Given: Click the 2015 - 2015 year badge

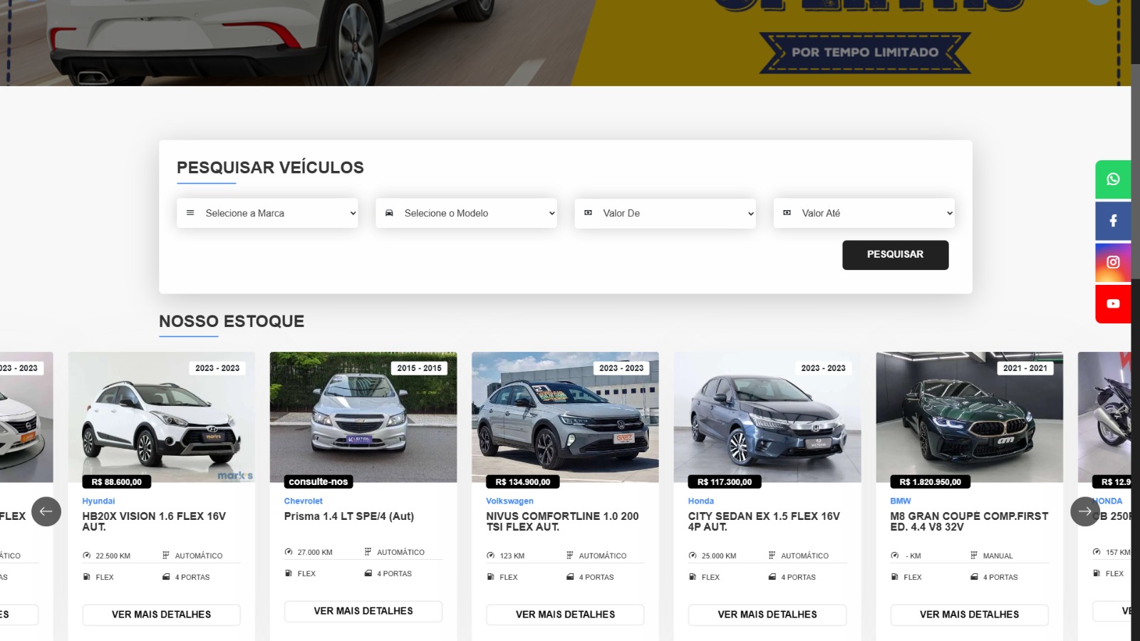Looking at the screenshot, I should click(x=420, y=368).
